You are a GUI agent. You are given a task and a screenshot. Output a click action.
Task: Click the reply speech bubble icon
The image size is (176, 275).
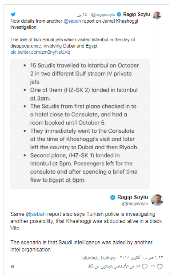144,267
